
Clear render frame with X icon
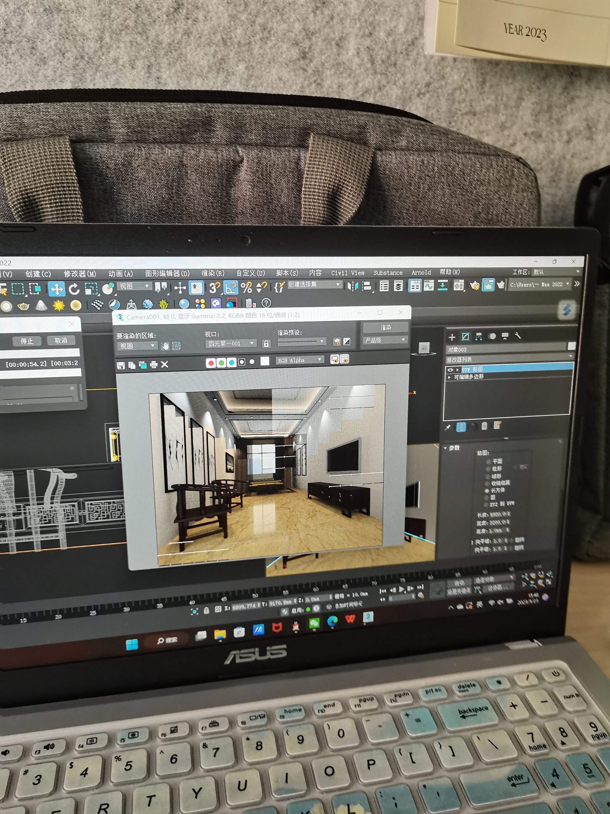tap(165, 364)
